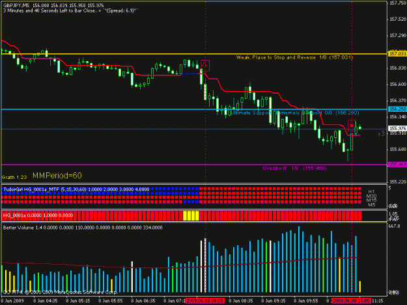Click the 156.830 price scale value
407x305 pixels.
tap(398, 68)
